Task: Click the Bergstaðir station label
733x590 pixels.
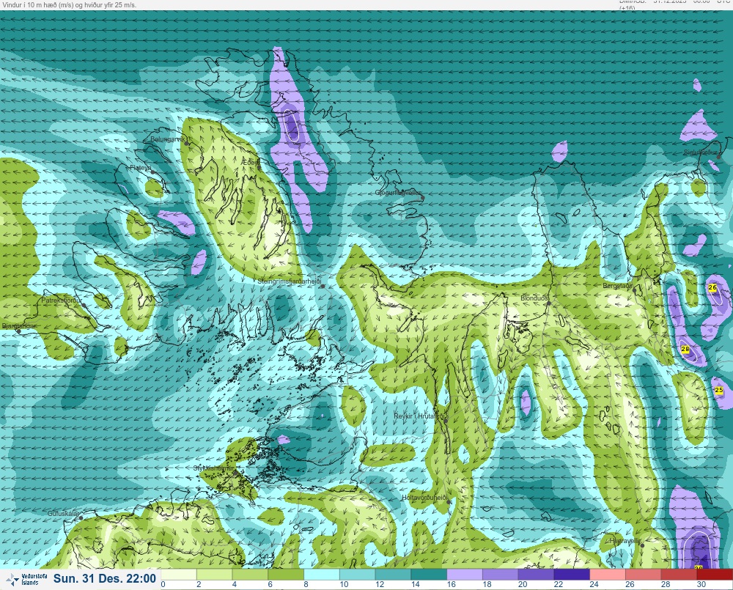Action: pos(617,285)
